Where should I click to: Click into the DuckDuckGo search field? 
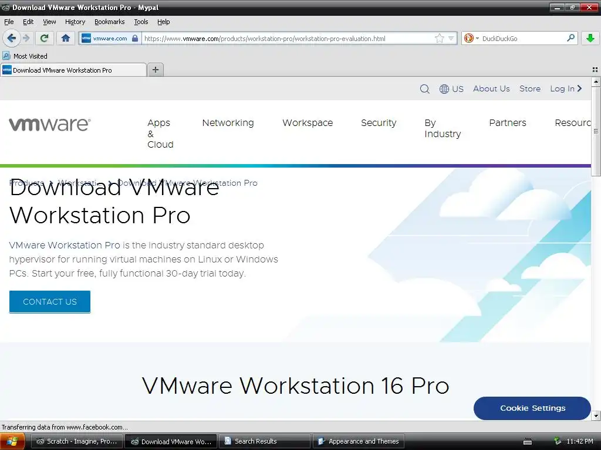pyautogui.click(x=523, y=38)
